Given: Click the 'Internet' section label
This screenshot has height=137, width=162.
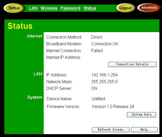Looking at the screenshot, I should point(35,36).
